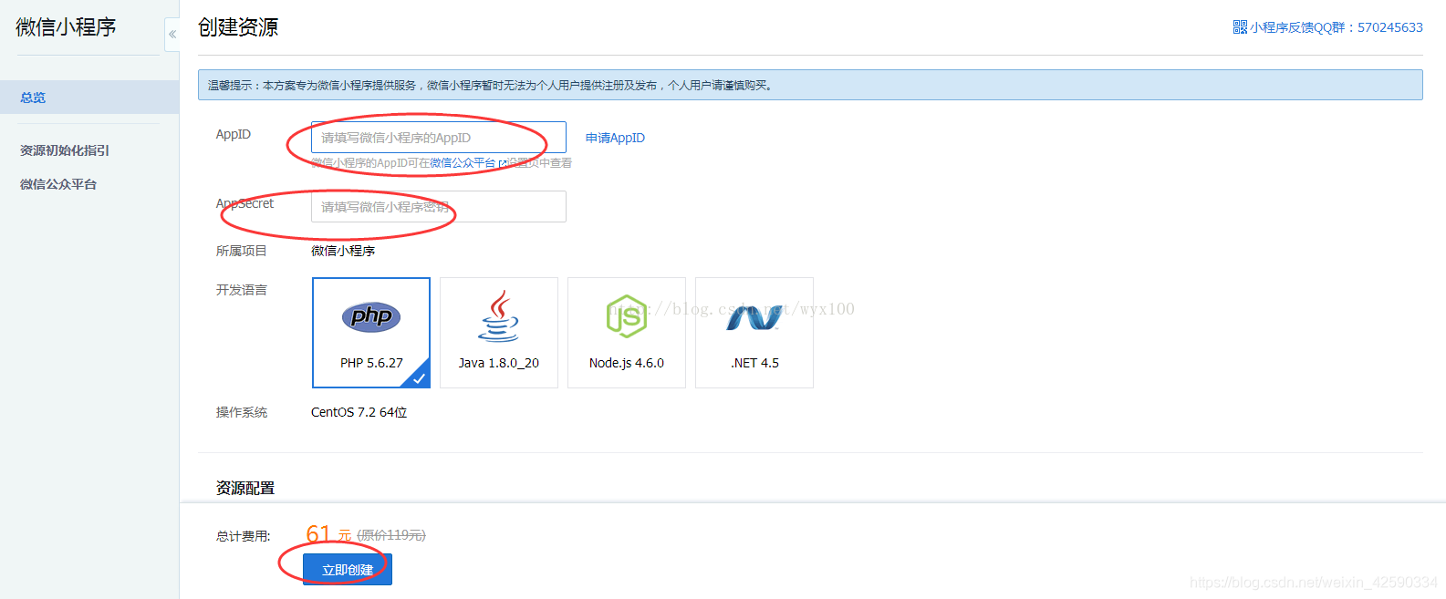Click the 资源配置 section heading
The image size is (1446, 599).
(x=245, y=488)
